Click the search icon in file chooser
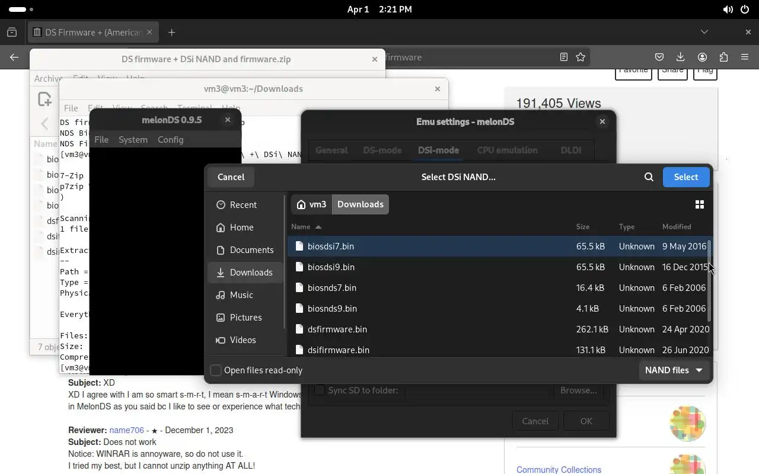Screen dimensions: 759x474 (649, 177)
